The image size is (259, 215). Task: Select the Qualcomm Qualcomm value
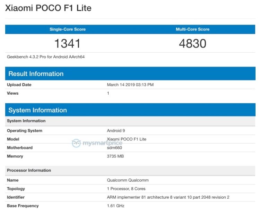pos(128,180)
